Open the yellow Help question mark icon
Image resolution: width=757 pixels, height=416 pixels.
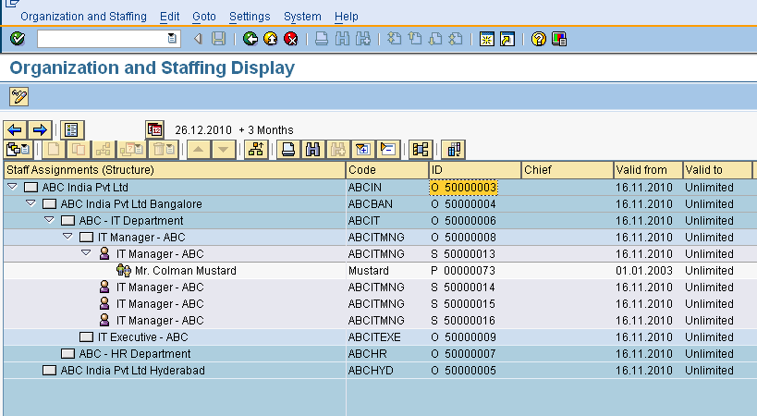(x=538, y=39)
